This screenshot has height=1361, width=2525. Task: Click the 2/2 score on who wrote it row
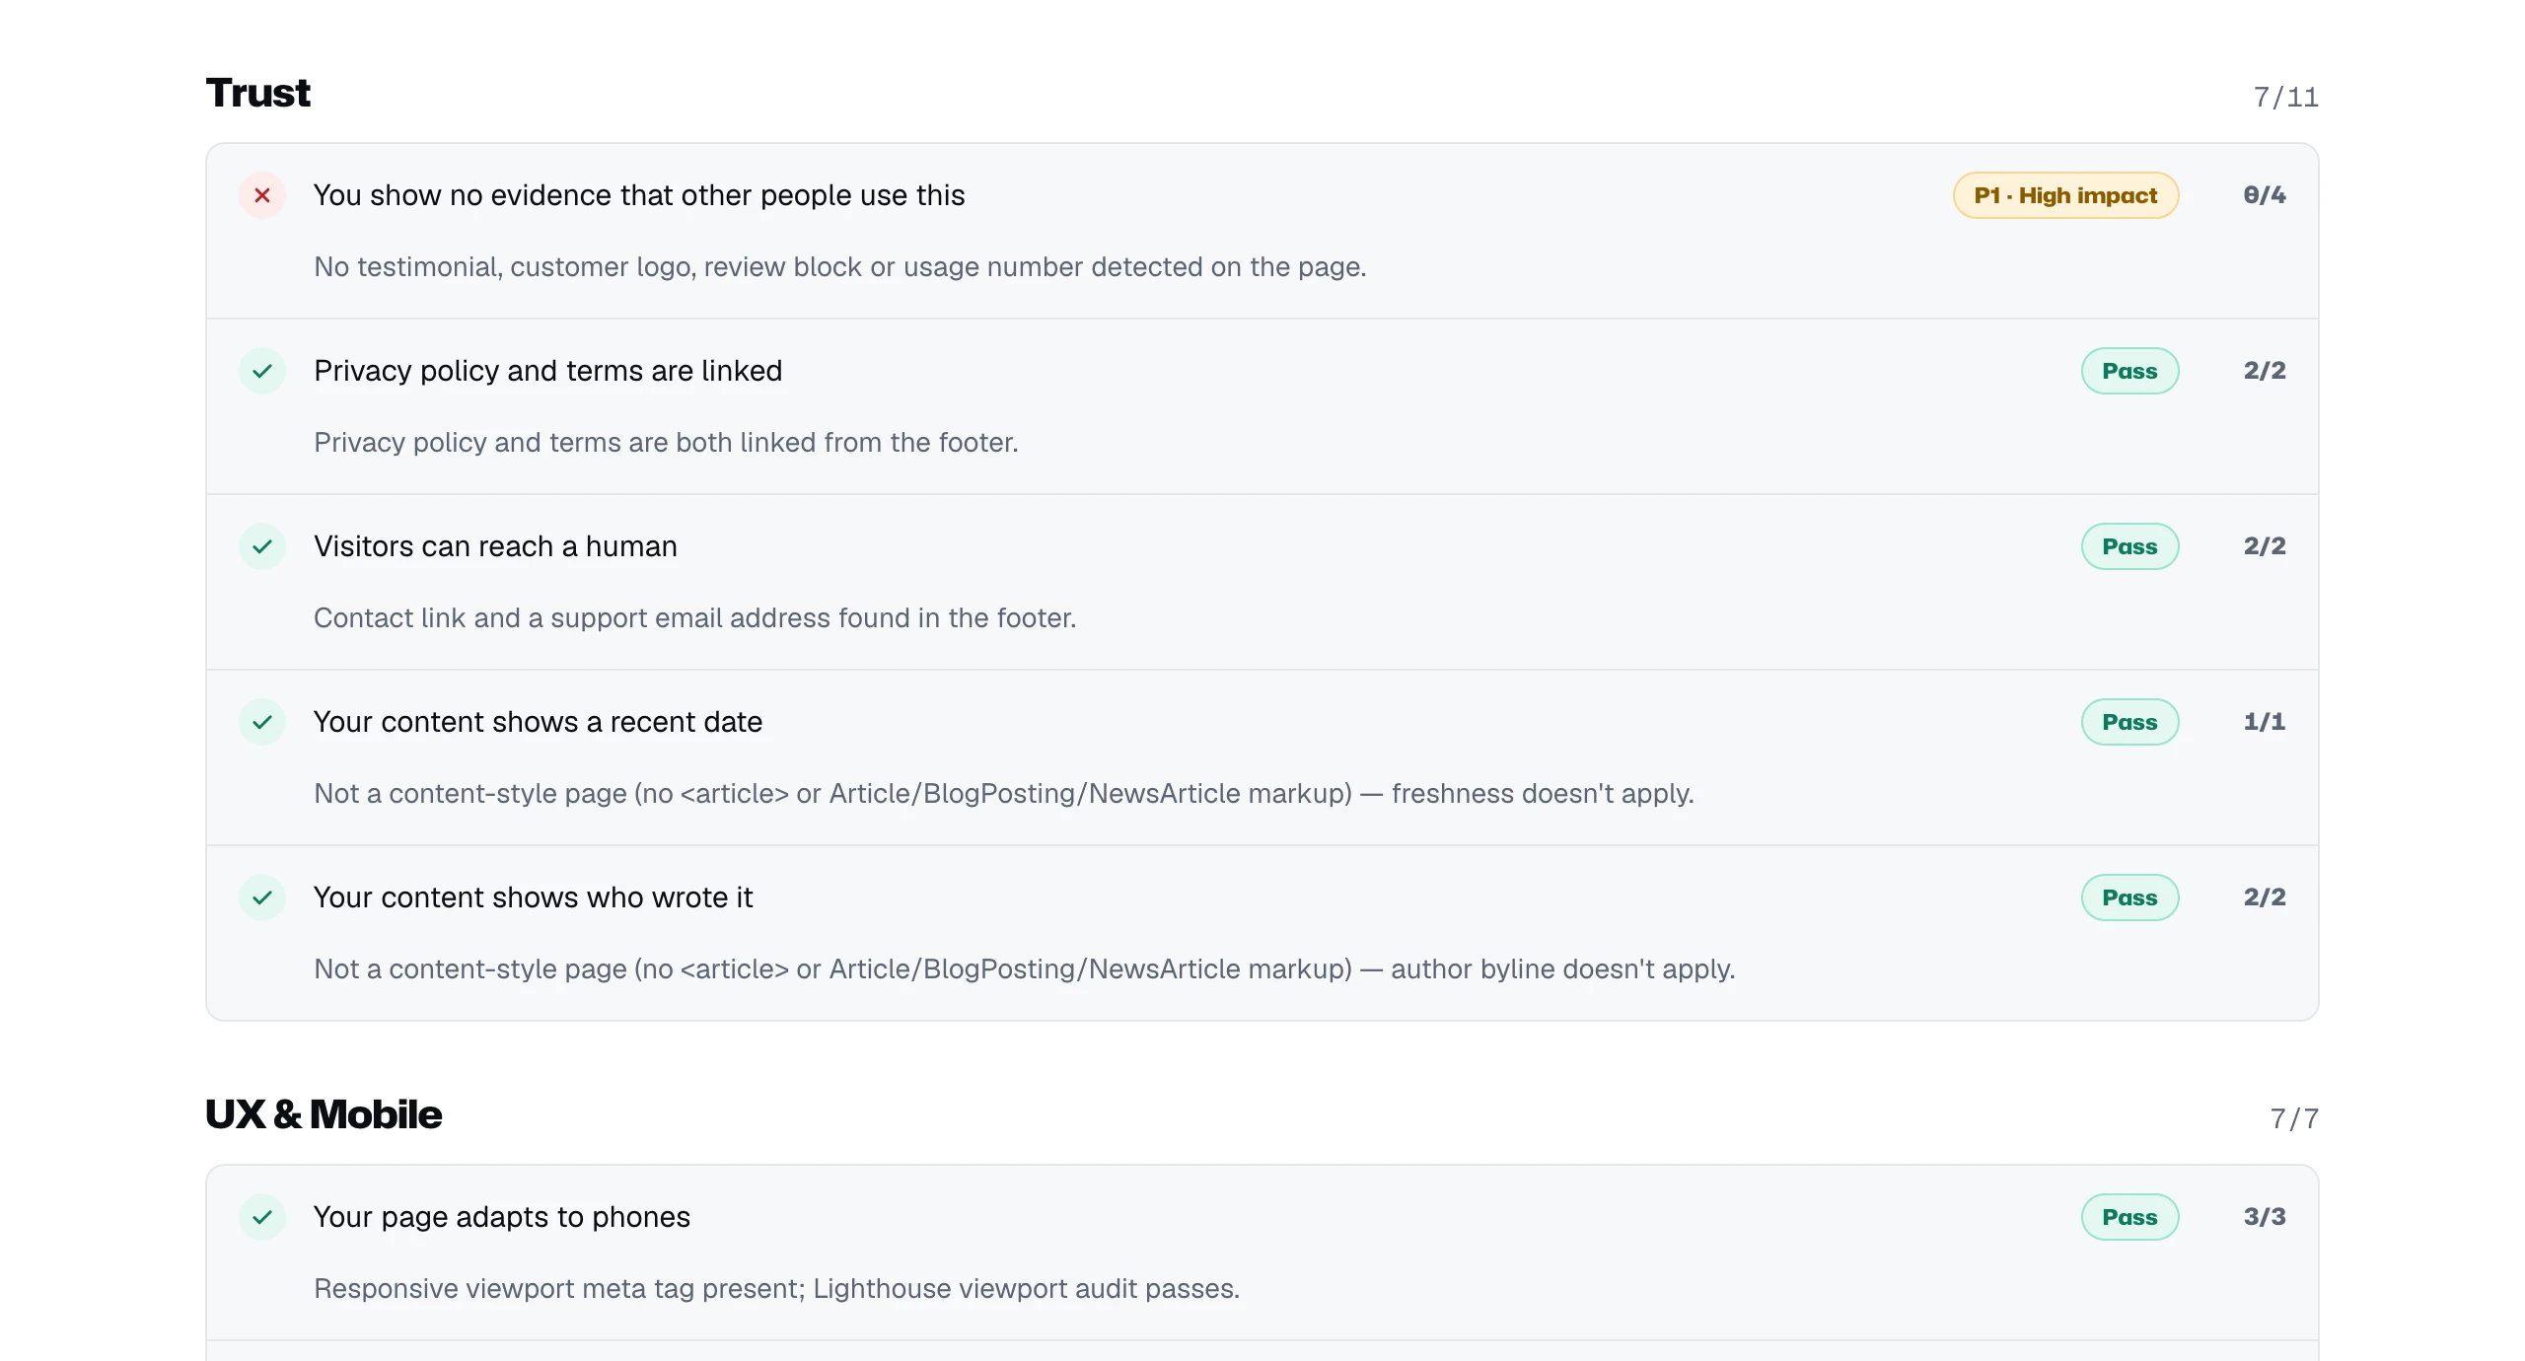pos(2264,897)
